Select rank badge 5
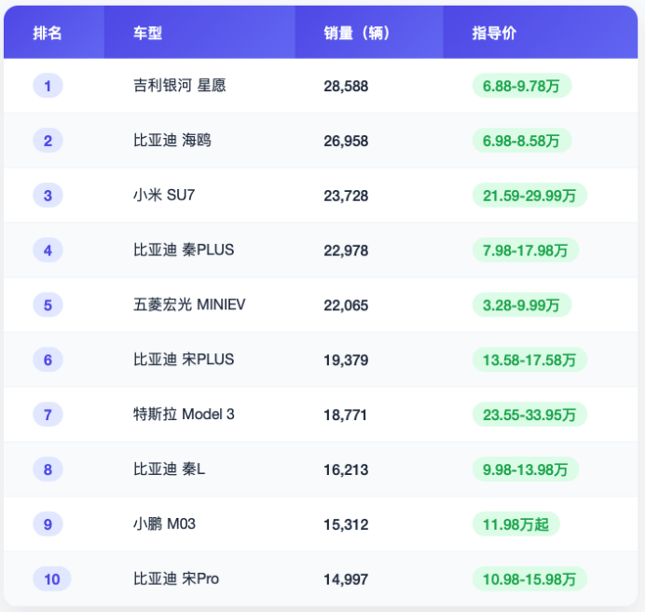 point(48,305)
